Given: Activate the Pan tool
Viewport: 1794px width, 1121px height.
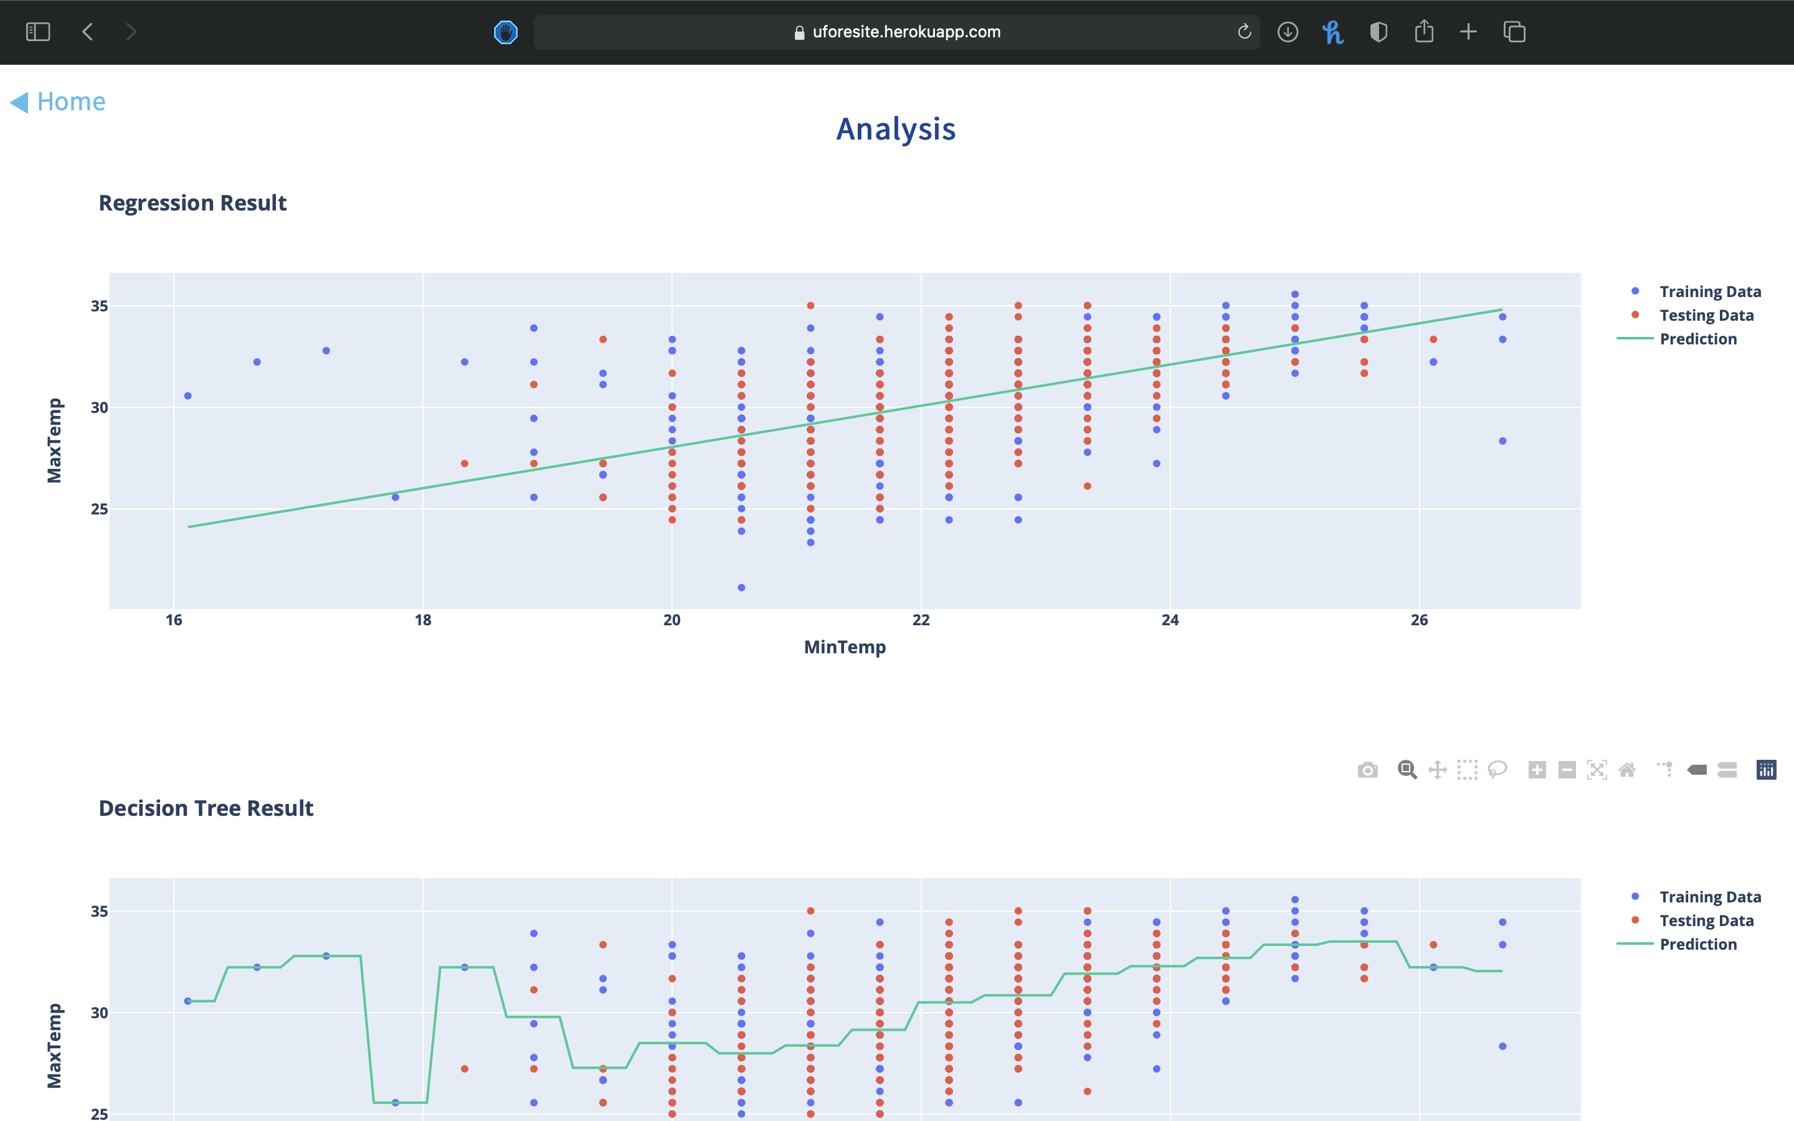Looking at the screenshot, I should (x=1438, y=770).
